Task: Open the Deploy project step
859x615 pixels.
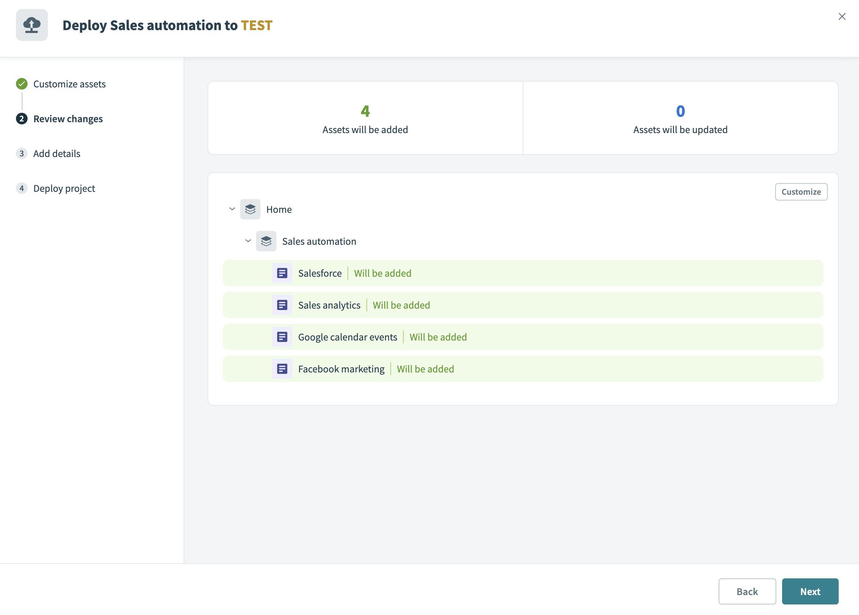Action: [x=64, y=188]
